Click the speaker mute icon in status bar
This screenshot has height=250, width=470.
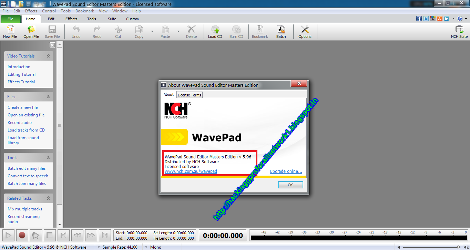(399, 247)
